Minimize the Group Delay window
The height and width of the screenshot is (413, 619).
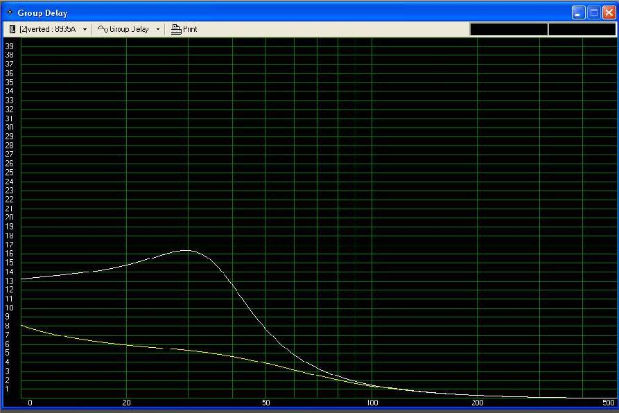[x=578, y=12]
